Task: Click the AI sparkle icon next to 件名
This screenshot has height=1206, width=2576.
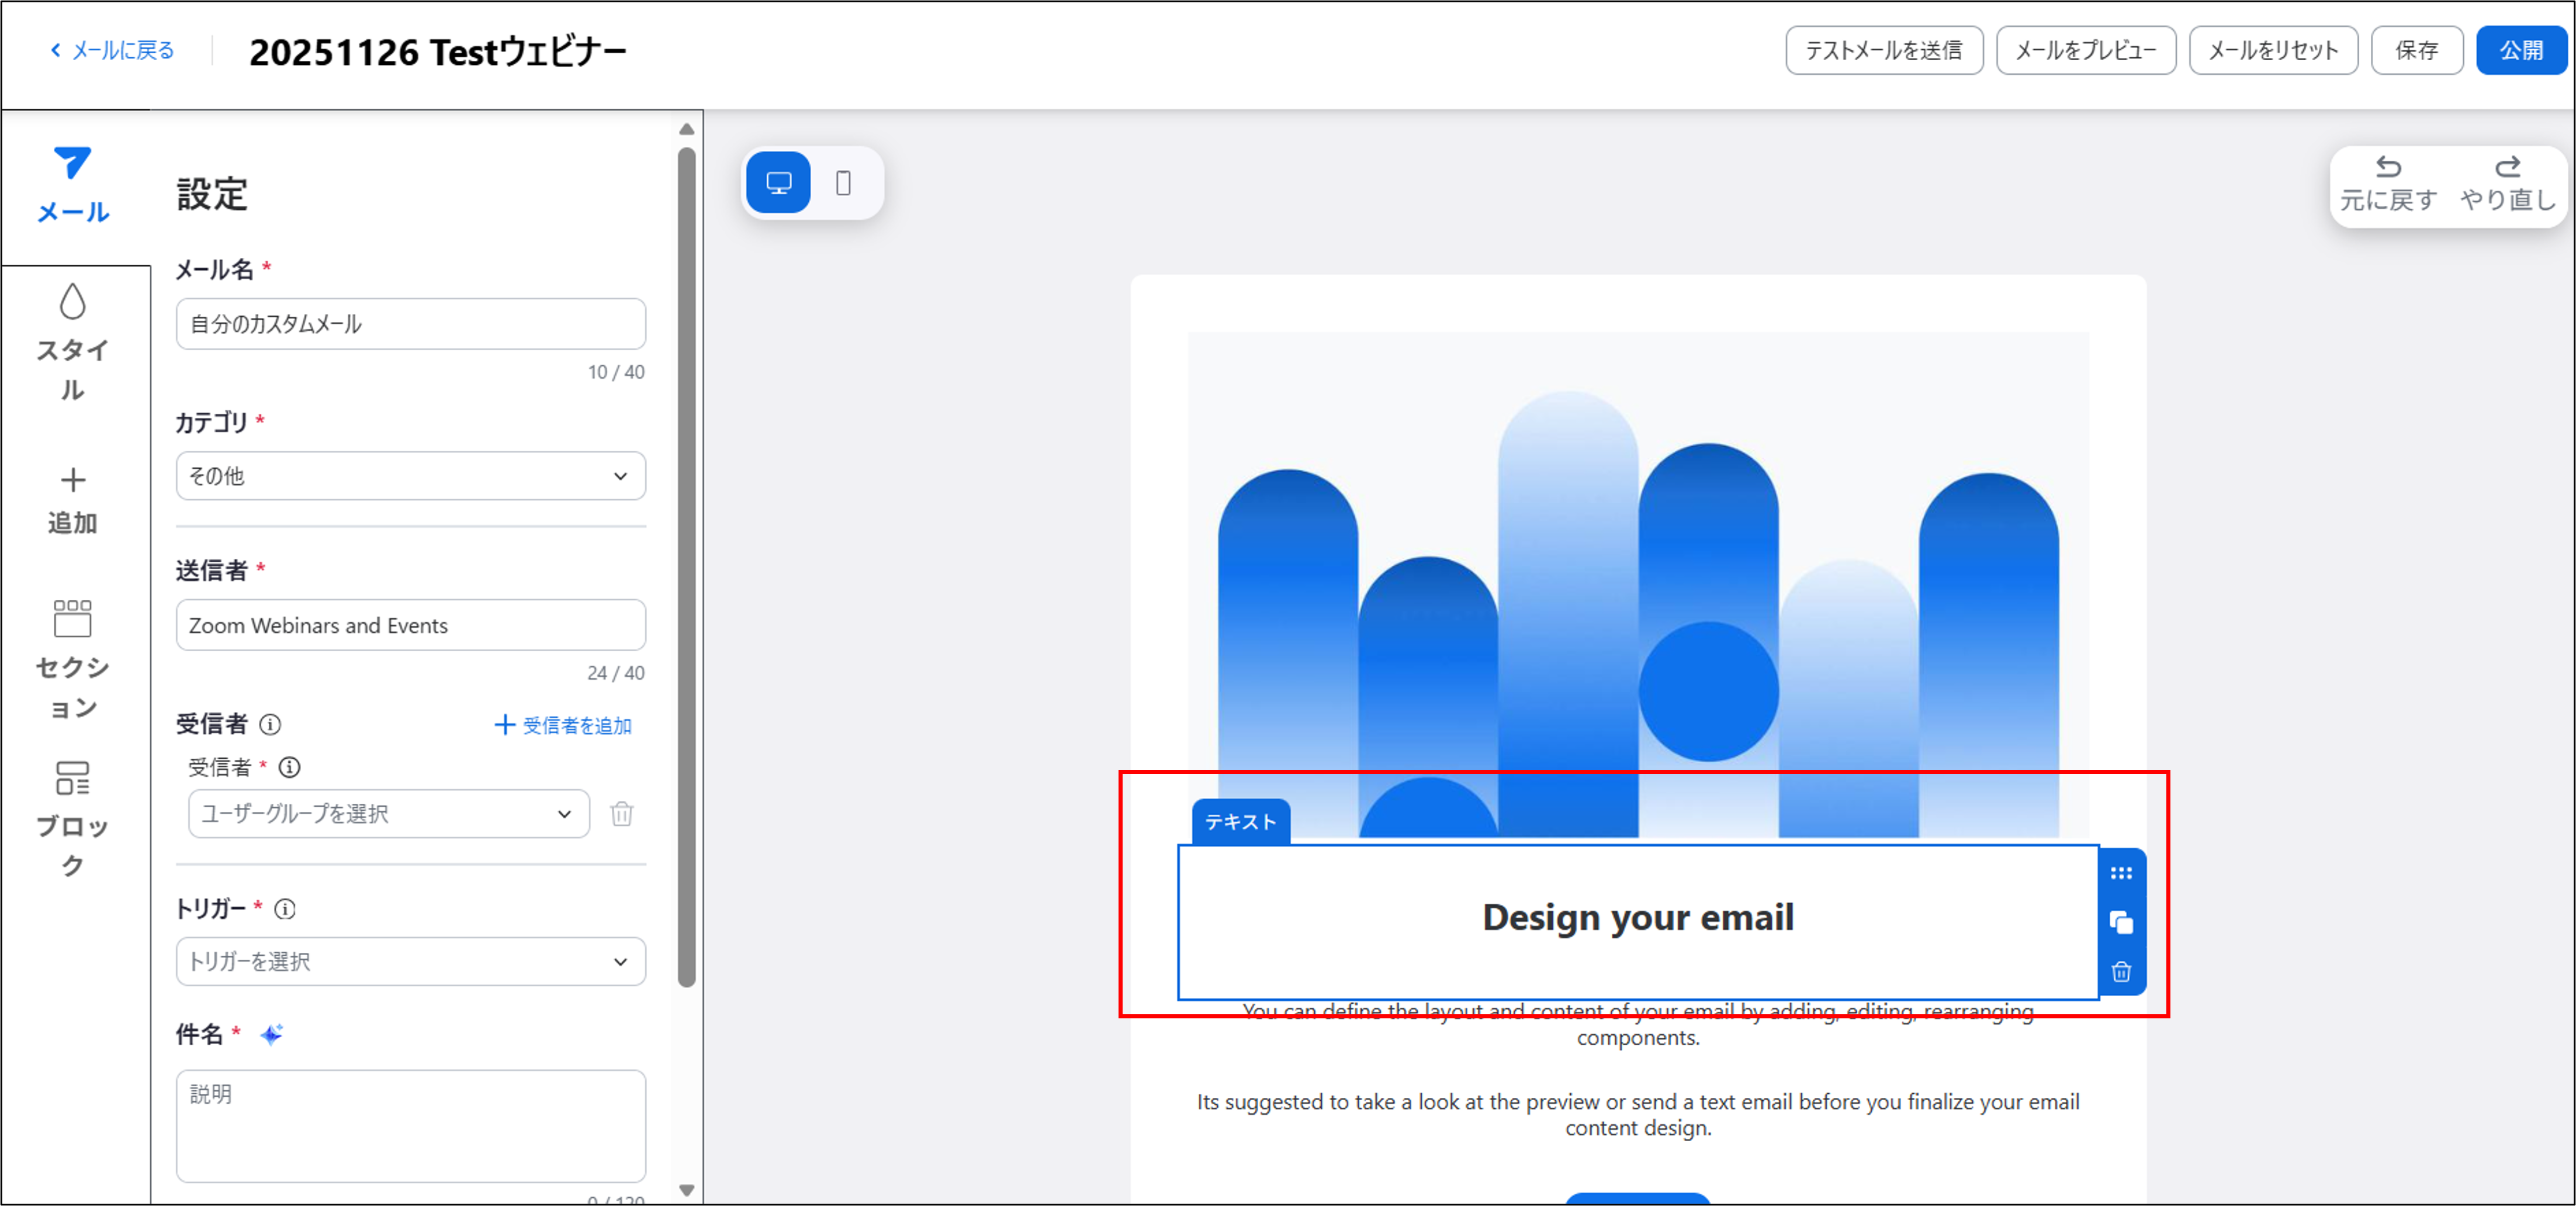Action: point(271,1034)
